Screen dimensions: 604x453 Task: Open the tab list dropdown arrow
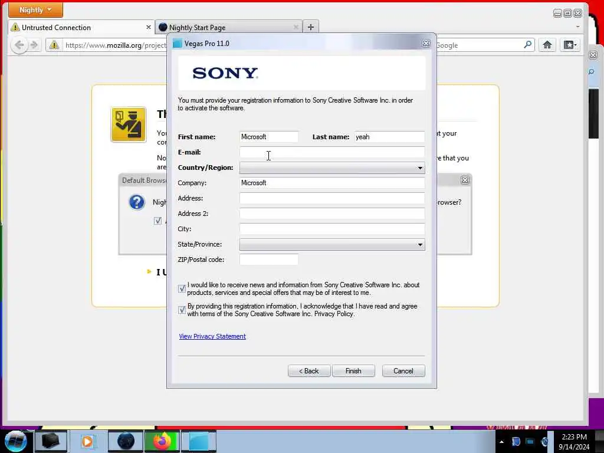[577, 27]
